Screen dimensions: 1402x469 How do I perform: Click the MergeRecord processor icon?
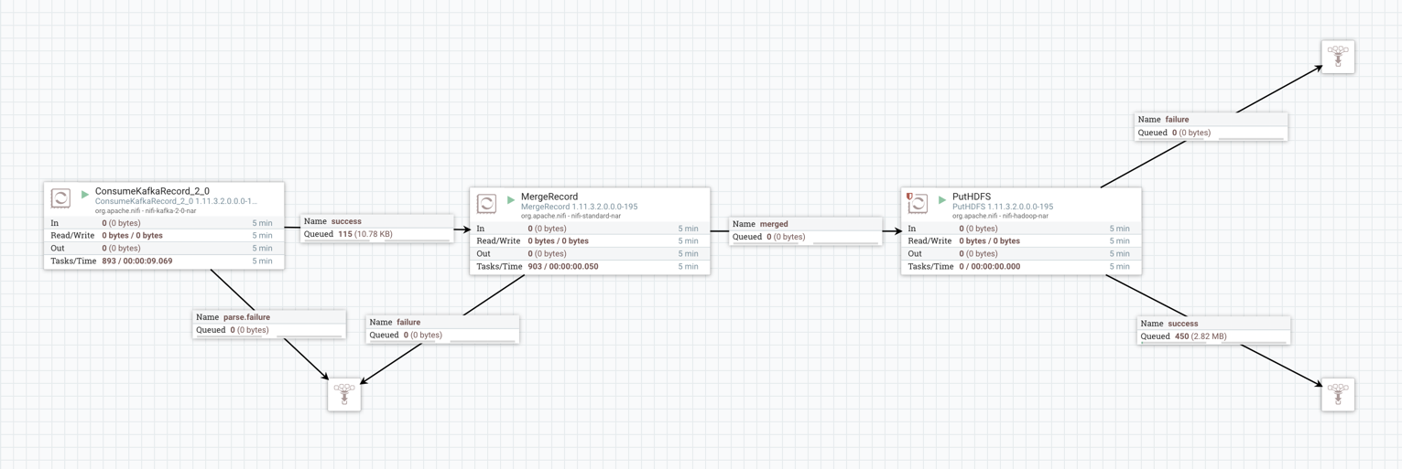point(486,204)
